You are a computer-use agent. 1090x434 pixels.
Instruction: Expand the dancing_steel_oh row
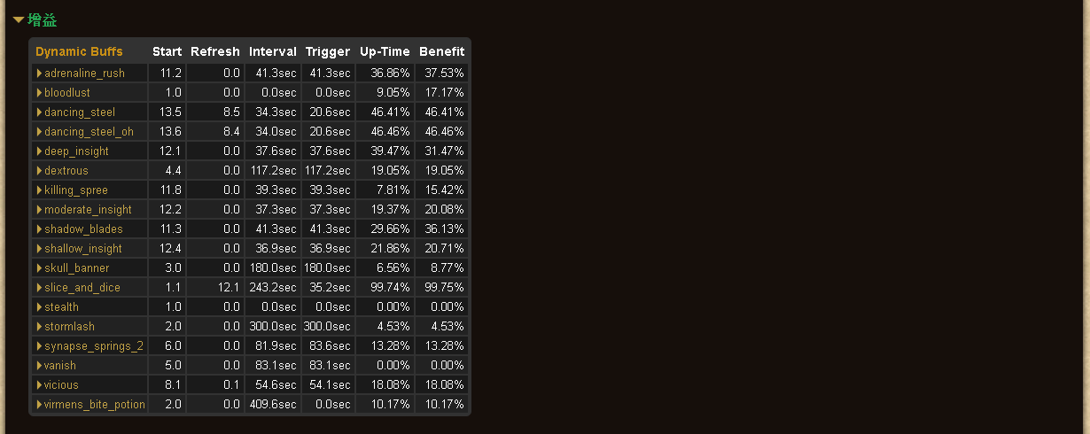click(x=89, y=132)
